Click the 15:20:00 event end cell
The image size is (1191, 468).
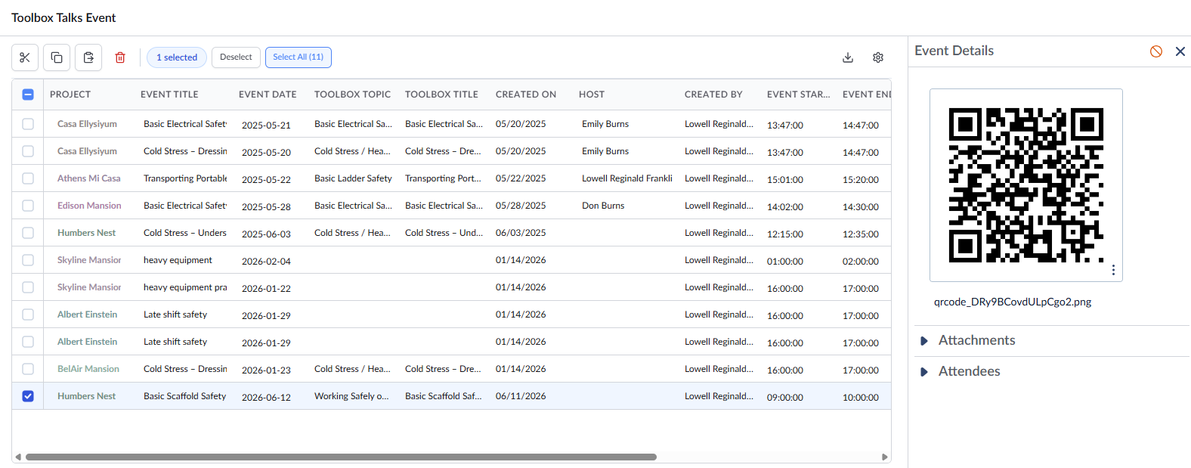[x=861, y=180]
